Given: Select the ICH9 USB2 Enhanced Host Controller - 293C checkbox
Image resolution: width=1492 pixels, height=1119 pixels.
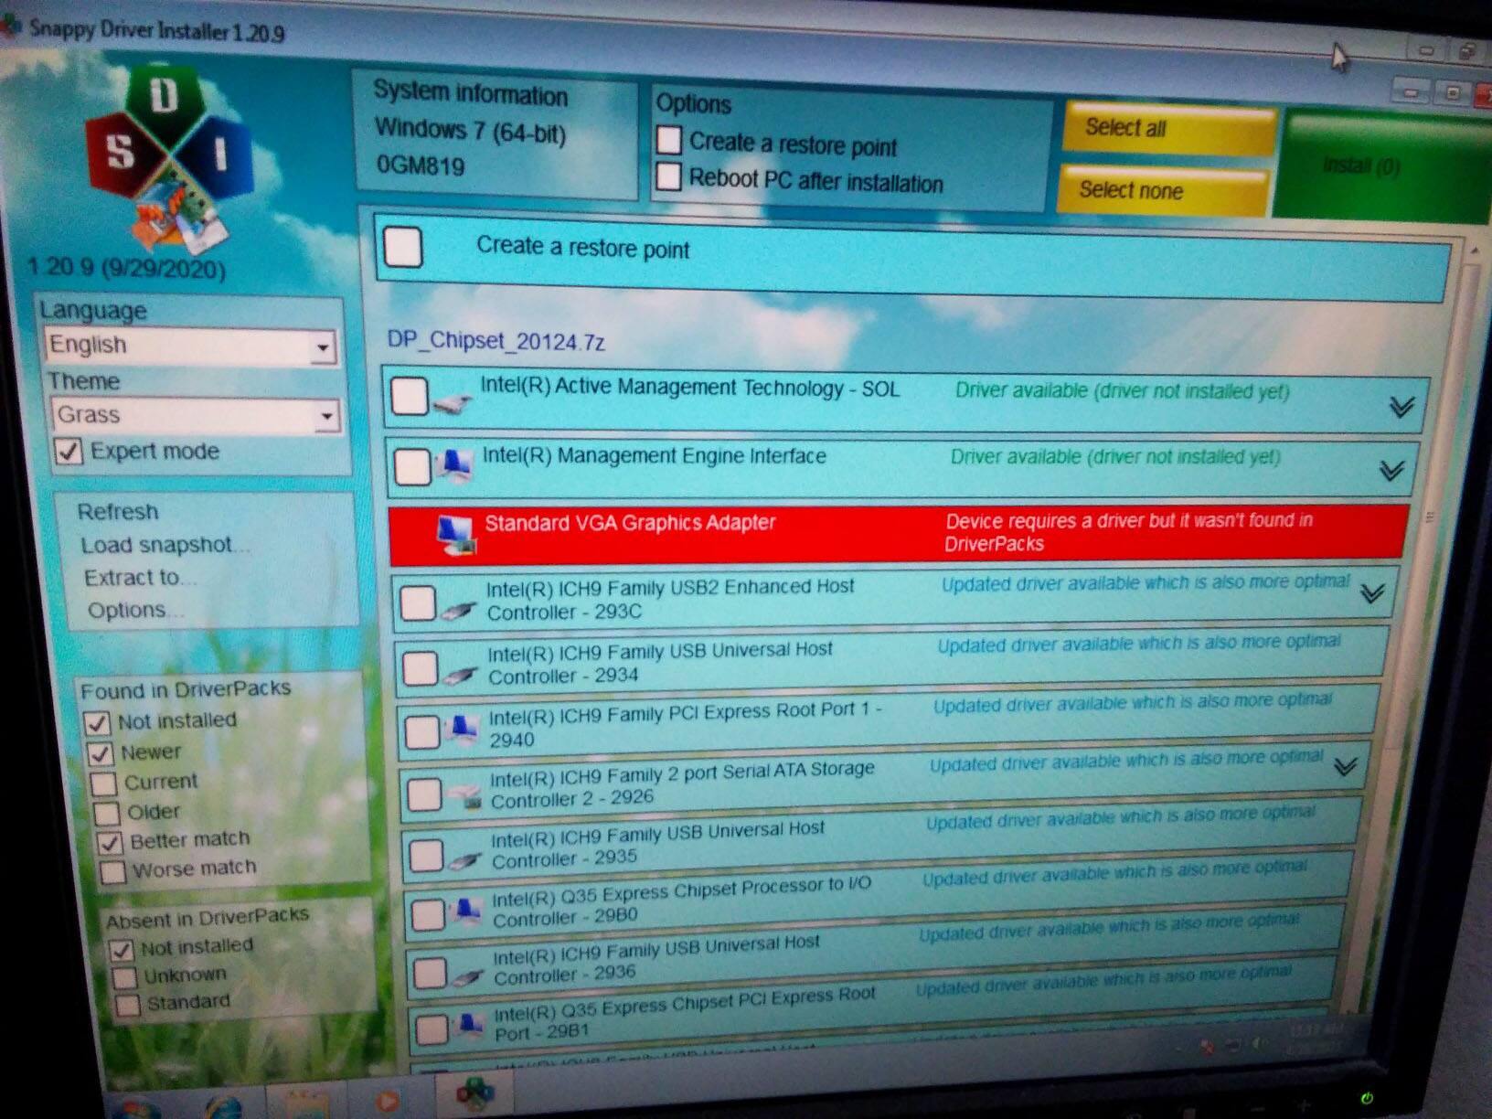Looking at the screenshot, I should click(419, 603).
